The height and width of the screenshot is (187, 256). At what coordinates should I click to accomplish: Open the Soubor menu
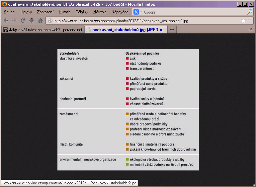10,12
